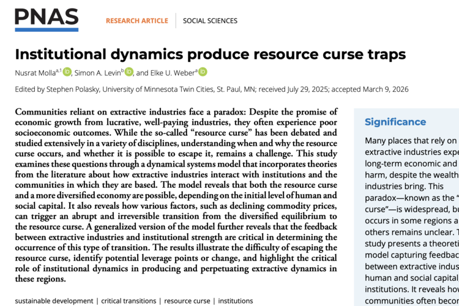Click 'received July 29, 2025' text

293,89
